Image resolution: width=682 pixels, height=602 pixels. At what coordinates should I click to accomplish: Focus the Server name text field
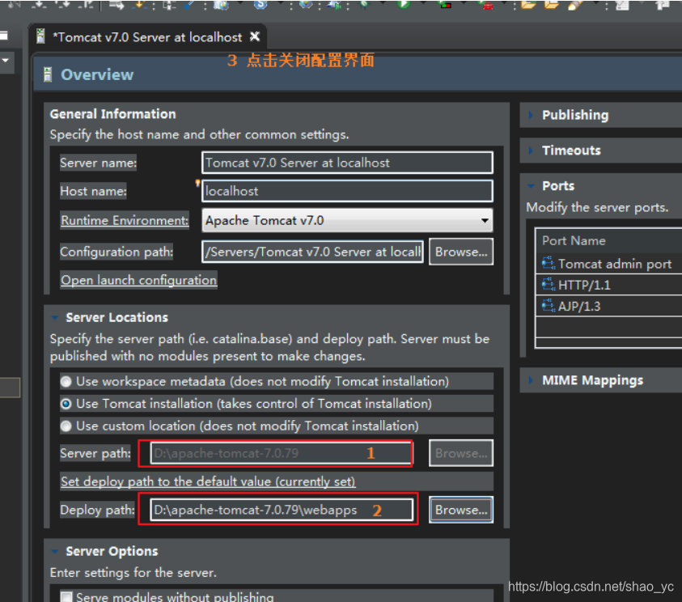pyautogui.click(x=347, y=163)
